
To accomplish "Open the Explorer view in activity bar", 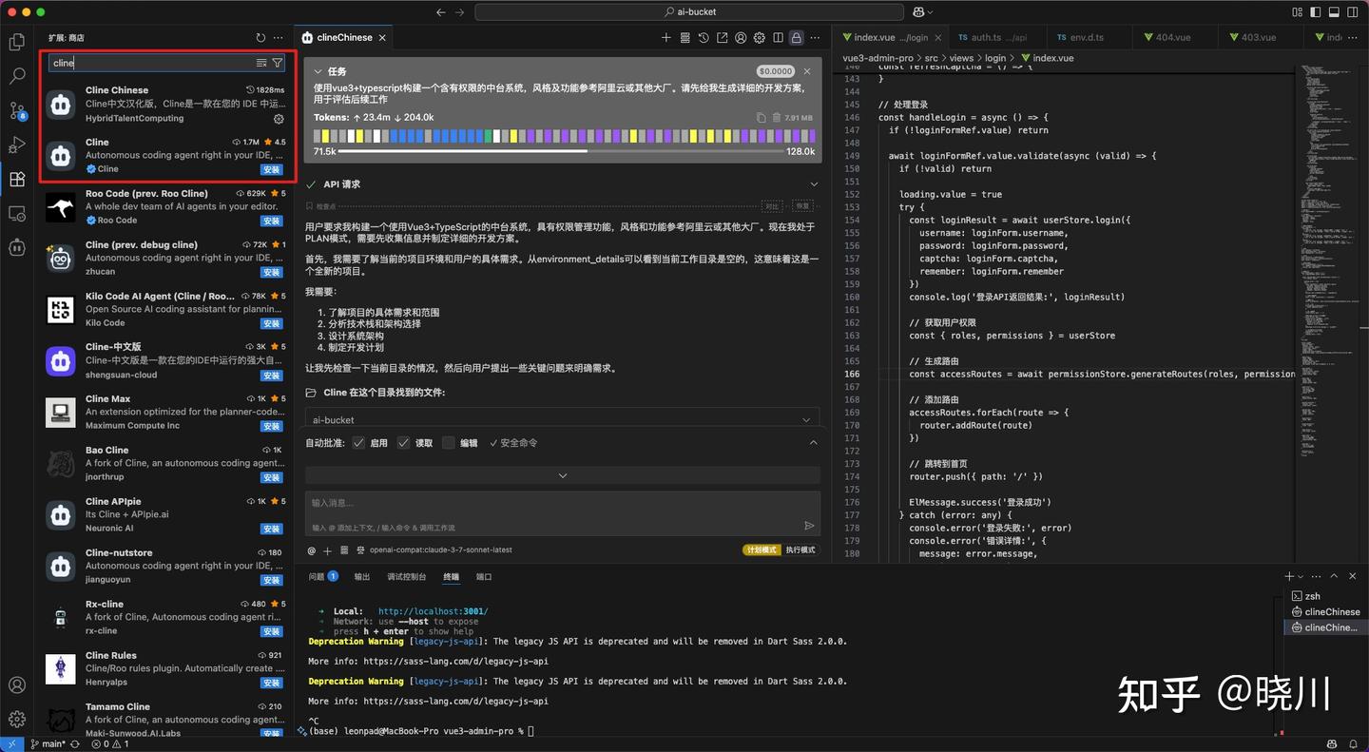I will tap(16, 42).
